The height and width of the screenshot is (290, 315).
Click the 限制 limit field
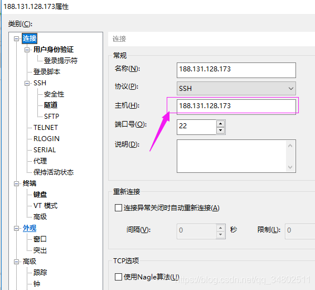pos(300,231)
